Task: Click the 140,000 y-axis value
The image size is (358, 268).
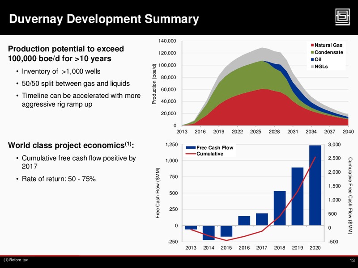Action: [167, 41]
